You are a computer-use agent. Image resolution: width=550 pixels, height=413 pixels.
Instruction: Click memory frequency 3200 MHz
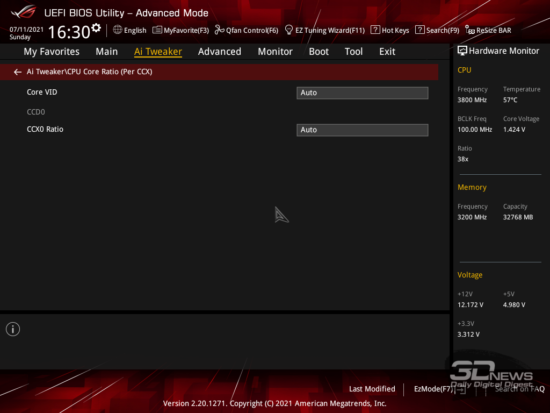pos(472,217)
